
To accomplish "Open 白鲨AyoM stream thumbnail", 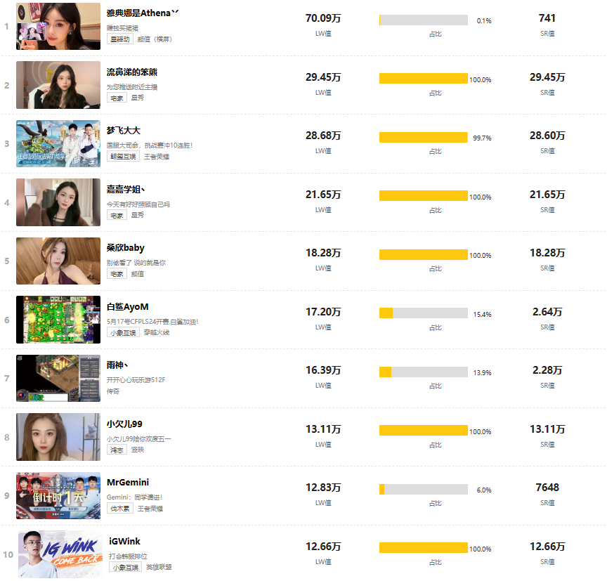I will pyautogui.click(x=58, y=320).
